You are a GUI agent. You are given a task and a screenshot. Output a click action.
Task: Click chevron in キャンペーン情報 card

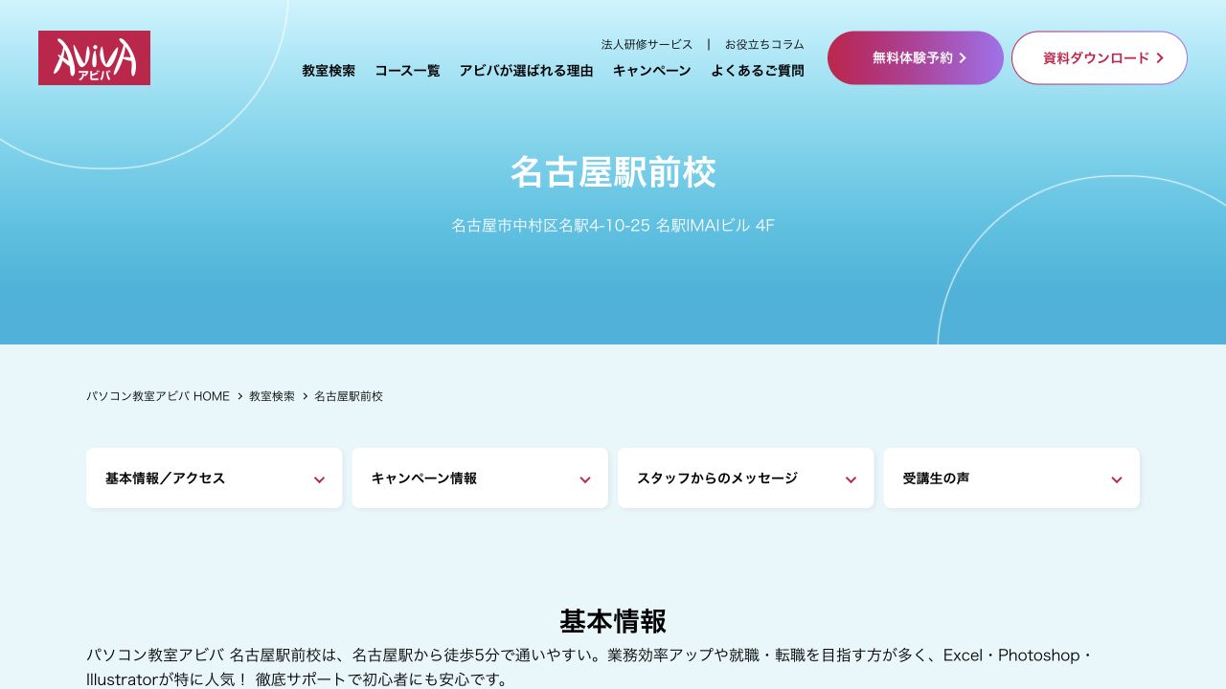[585, 480]
